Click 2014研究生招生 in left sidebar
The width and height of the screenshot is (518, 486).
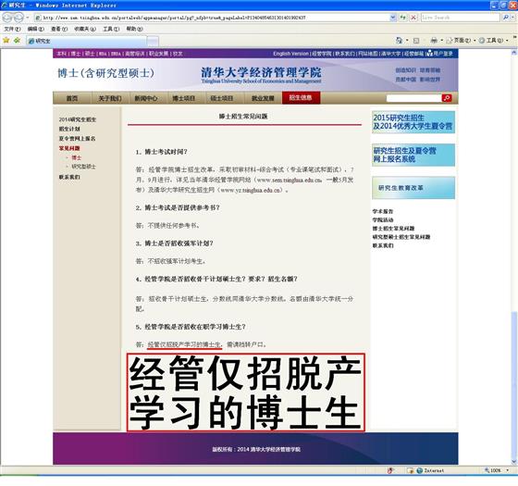click(x=78, y=119)
